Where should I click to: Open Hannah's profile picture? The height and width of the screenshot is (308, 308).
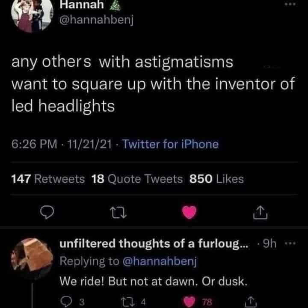point(29,15)
